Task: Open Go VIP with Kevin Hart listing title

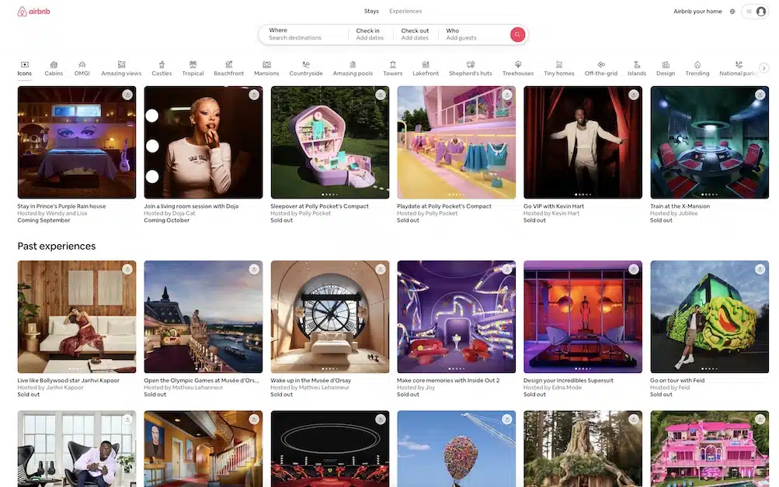Action: coord(554,206)
